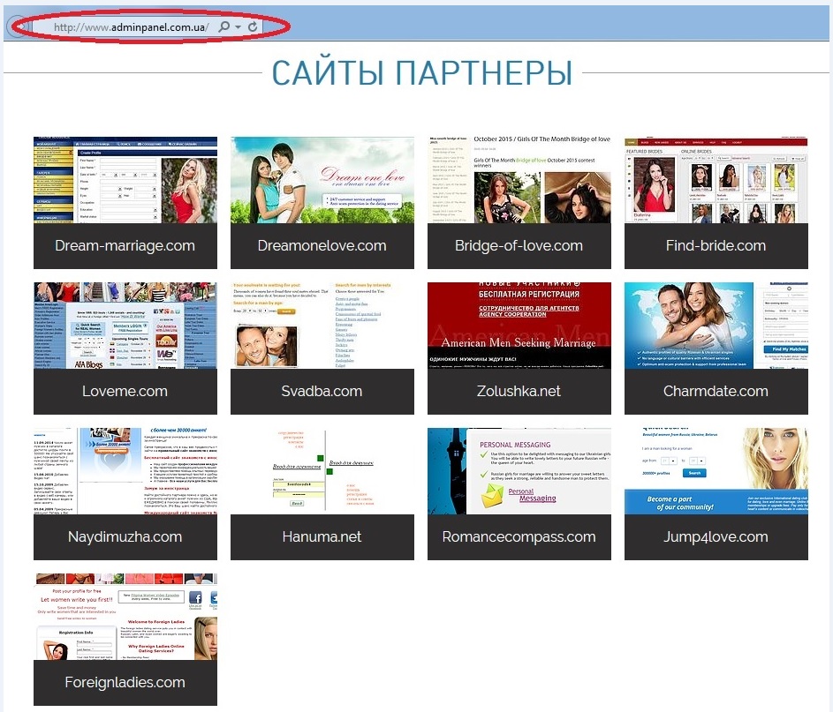Open the Dreamonelove.com partner link
This screenshot has width=833, height=712.
click(x=322, y=245)
